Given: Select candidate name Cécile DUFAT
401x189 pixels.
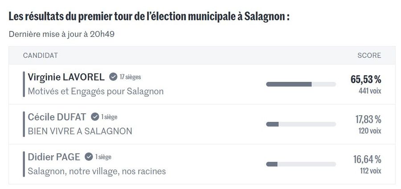Looking at the screenshot, I should point(57,117).
